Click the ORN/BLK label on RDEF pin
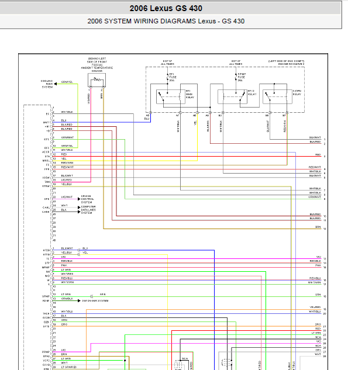 click(x=67, y=299)
